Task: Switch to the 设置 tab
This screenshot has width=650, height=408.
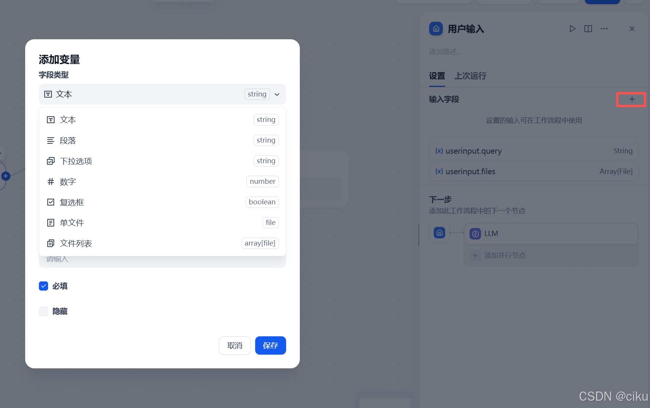Action: point(437,76)
